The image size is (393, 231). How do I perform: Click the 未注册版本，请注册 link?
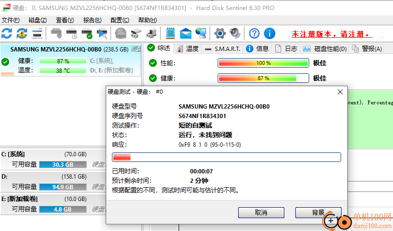(332, 34)
